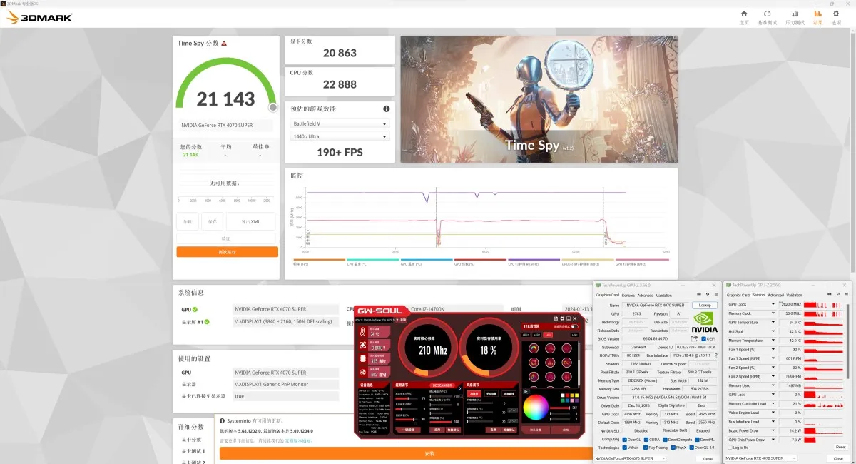Open the 1440p Ultra resolution dropdown
The image size is (856, 464).
340,136
